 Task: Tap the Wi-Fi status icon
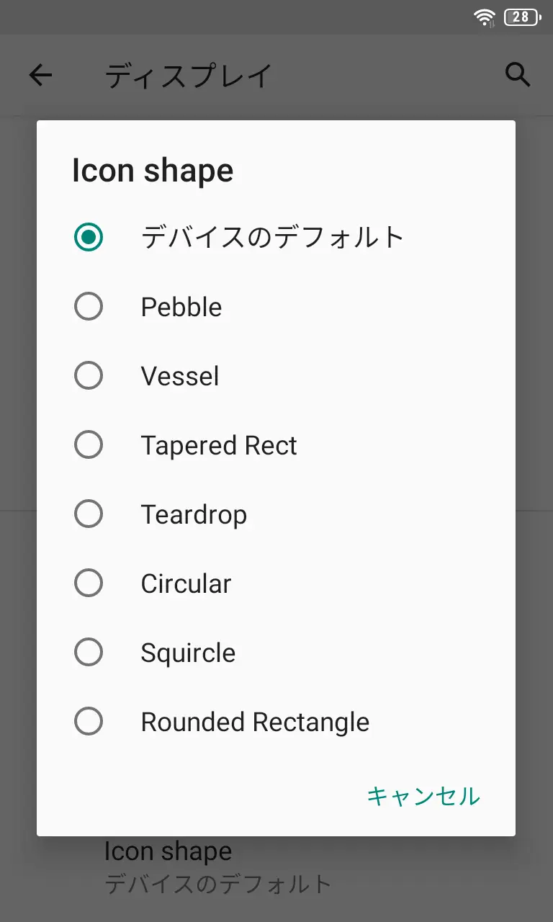pyautogui.click(x=485, y=17)
